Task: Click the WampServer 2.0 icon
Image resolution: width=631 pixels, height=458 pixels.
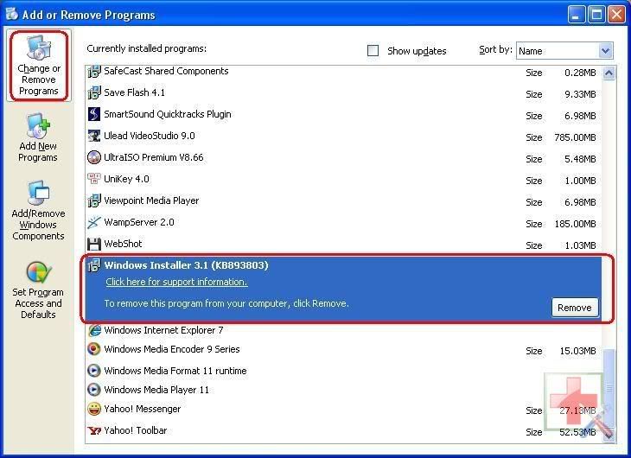Action: [94, 222]
